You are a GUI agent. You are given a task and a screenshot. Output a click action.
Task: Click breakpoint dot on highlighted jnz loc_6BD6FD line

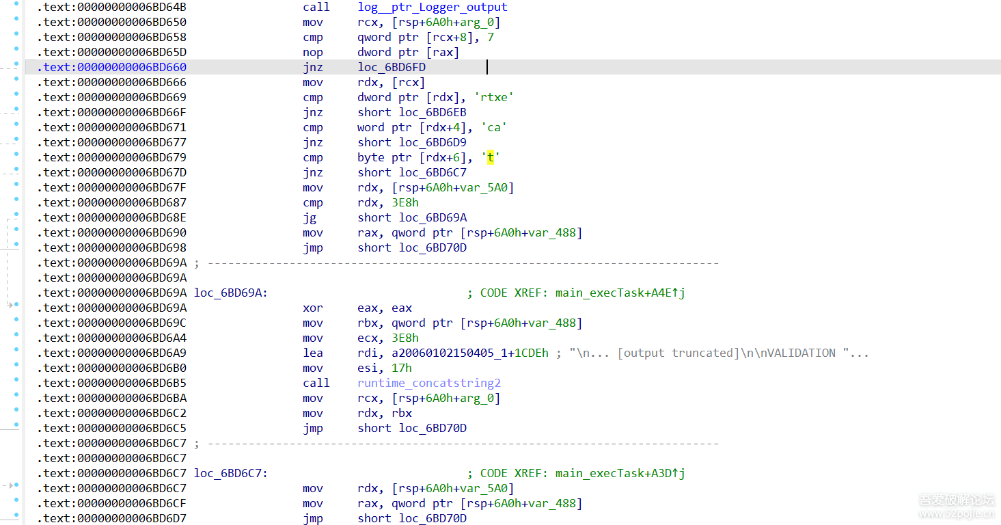tap(16, 67)
